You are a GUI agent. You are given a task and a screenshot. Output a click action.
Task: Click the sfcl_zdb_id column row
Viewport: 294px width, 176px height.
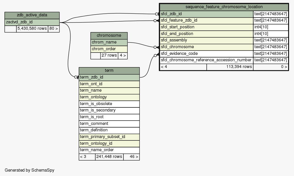(x=206, y=14)
